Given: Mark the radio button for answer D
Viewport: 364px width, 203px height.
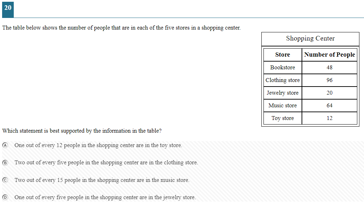Looking at the screenshot, I should [x=5, y=197].
